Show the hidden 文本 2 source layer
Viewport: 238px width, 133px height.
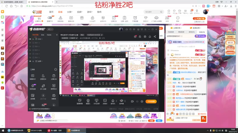pyautogui.click(x=30, y=54)
